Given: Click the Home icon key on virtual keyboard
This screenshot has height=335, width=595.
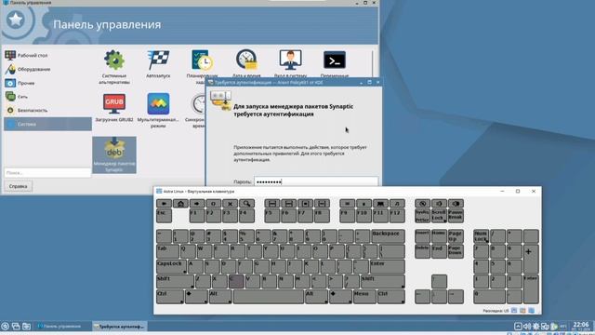Looking at the screenshot, I should click(180, 204).
